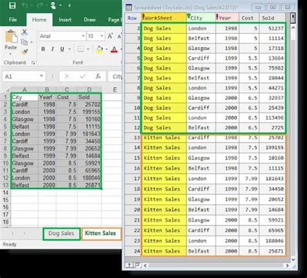
Task: Click the Select All corner triangle in Excel
Action: [7, 89]
